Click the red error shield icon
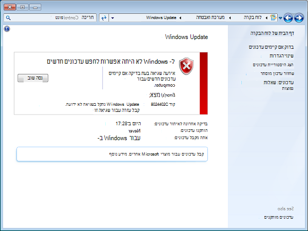This screenshot has width=308, height=231. tap(186, 66)
